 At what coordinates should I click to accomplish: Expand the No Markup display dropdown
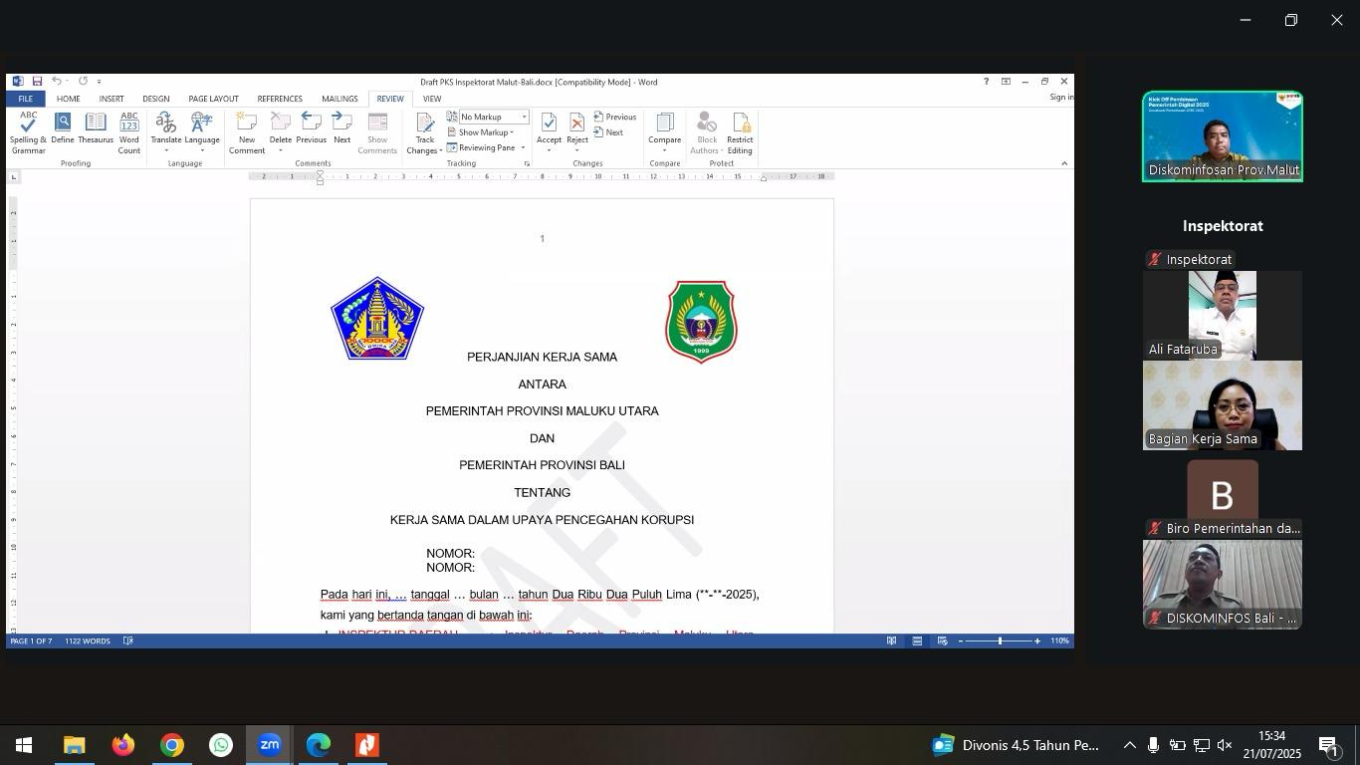tap(524, 118)
